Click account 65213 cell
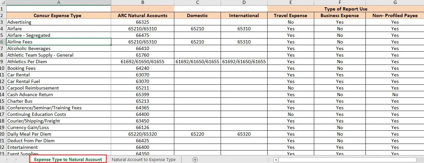 [x=143, y=101]
